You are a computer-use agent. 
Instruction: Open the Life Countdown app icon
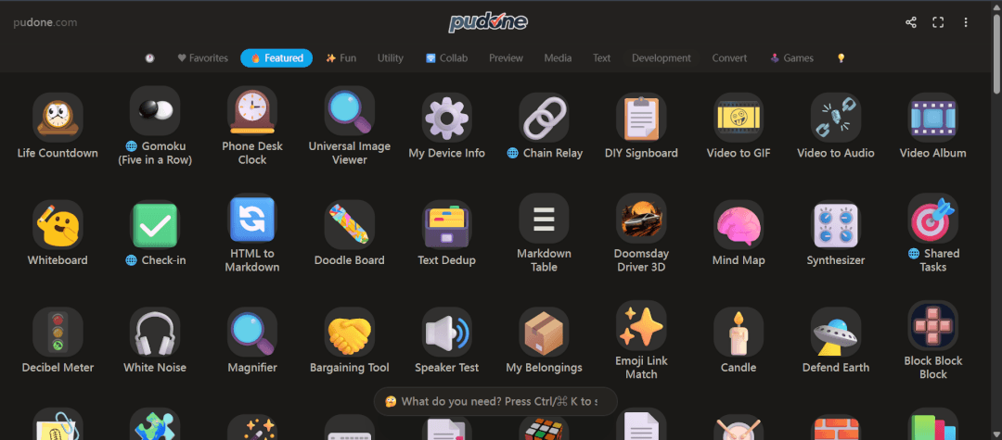pyautogui.click(x=58, y=118)
